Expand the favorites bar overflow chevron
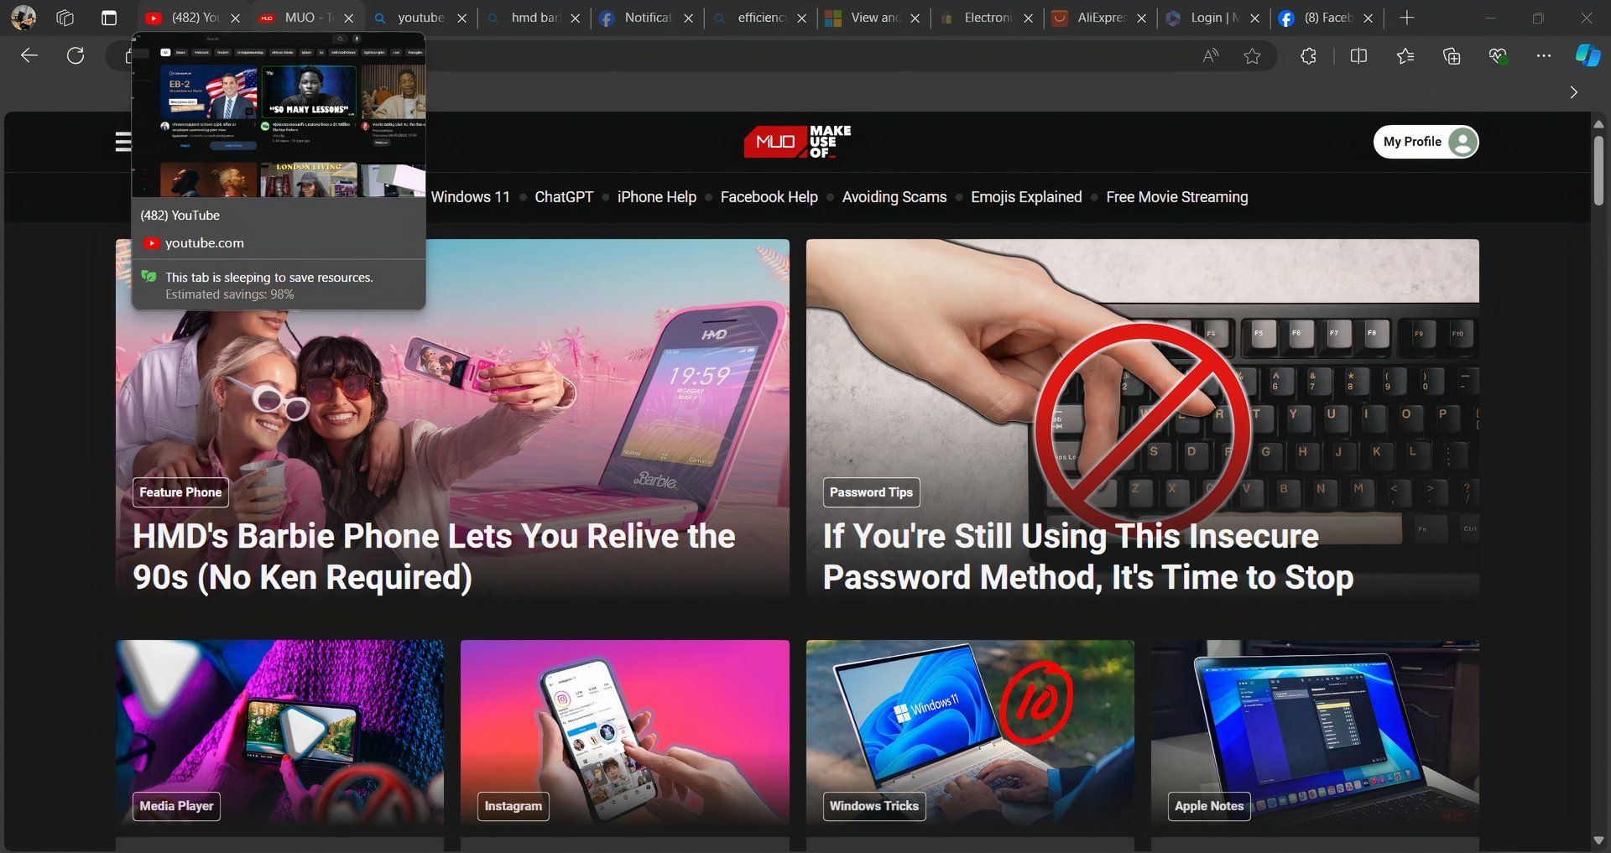This screenshot has width=1611, height=853. [1573, 92]
